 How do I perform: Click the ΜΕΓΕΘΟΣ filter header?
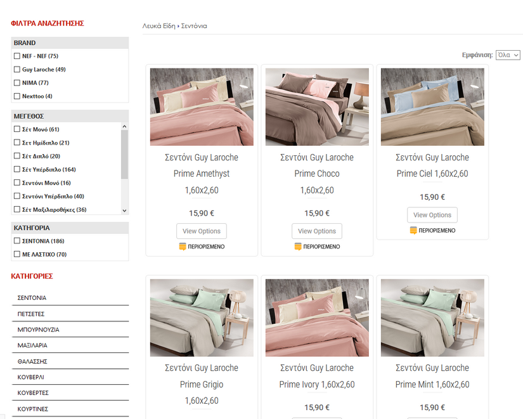pos(70,116)
